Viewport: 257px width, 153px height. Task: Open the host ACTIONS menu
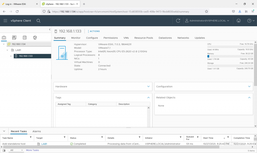[94, 31]
